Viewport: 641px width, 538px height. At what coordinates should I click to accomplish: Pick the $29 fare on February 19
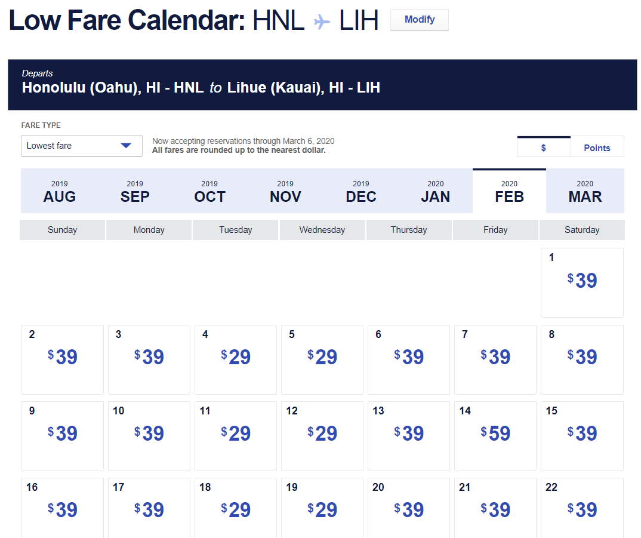tap(322, 510)
